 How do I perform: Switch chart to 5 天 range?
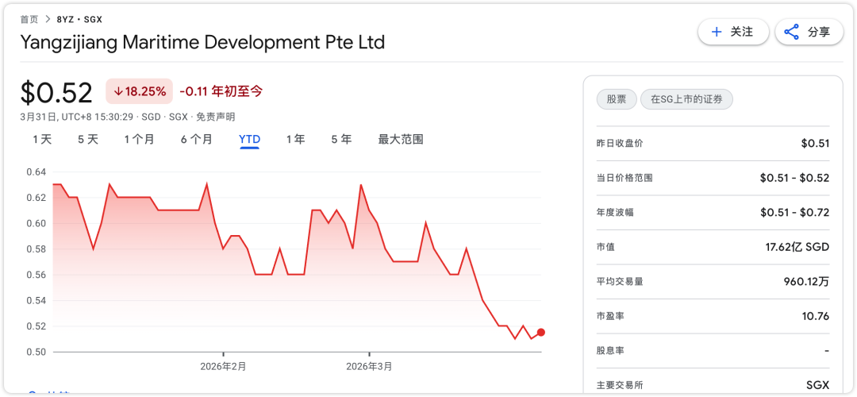point(87,139)
